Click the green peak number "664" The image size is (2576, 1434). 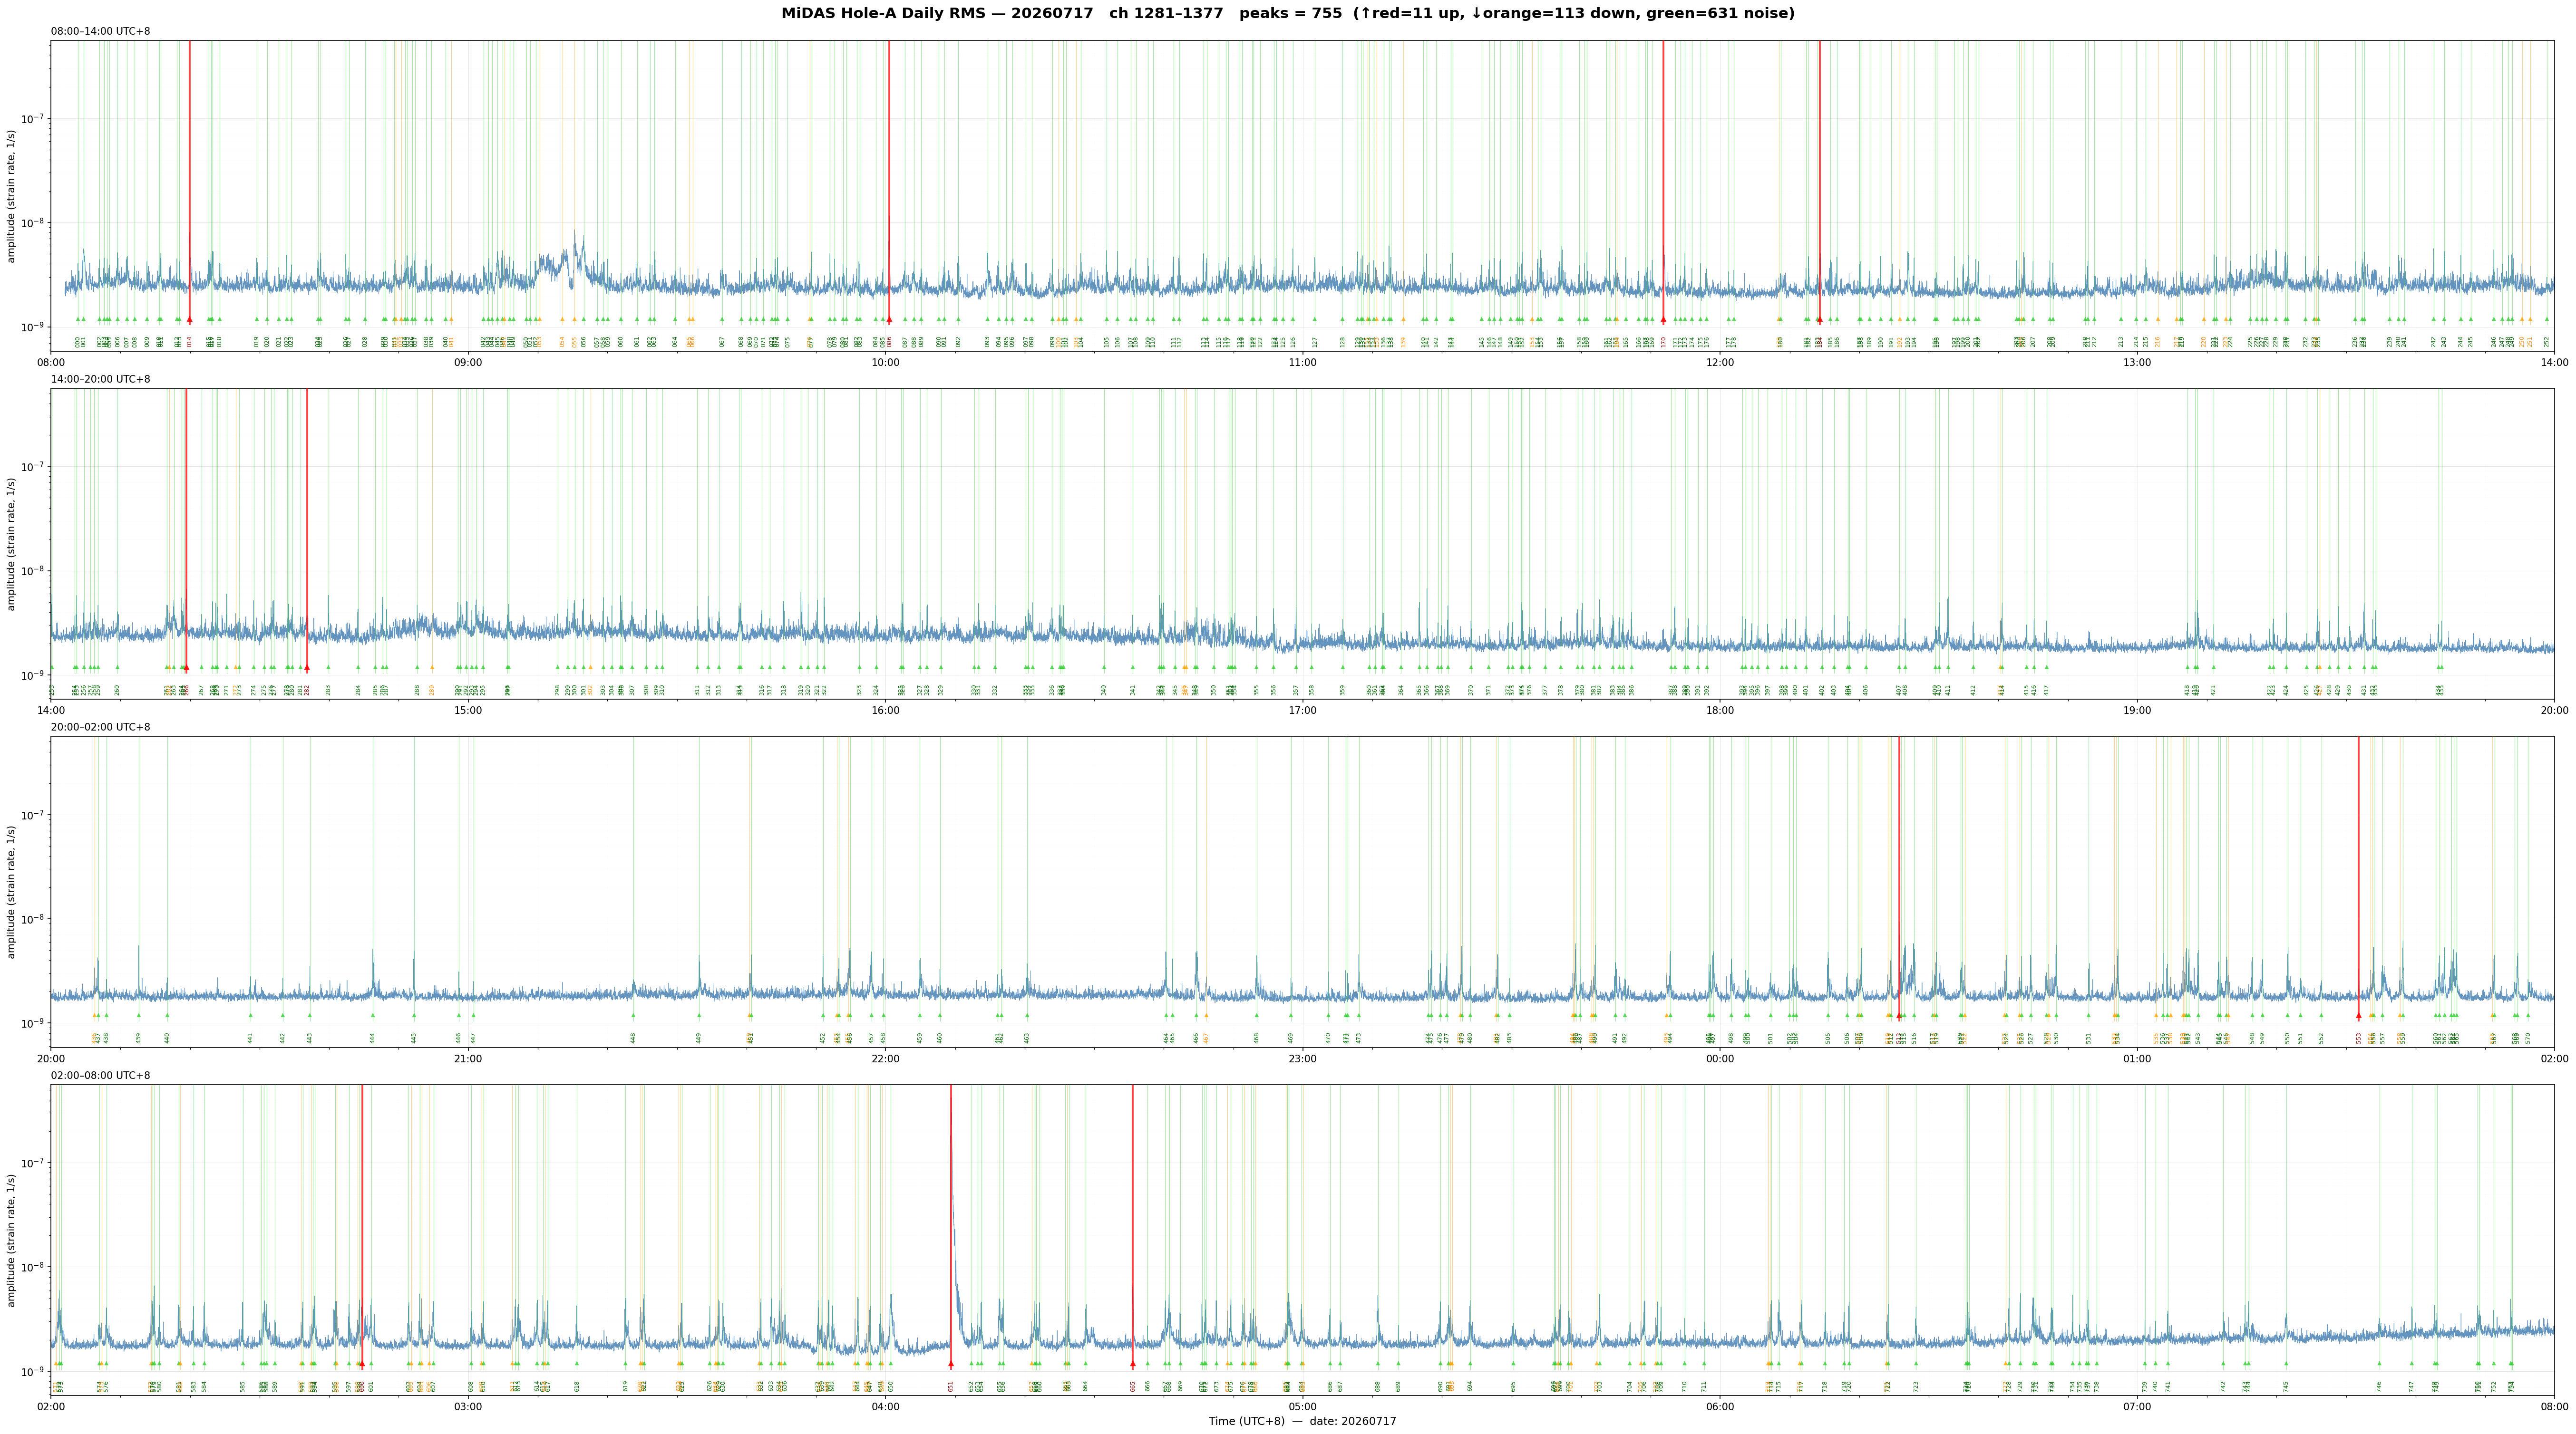click(1085, 1386)
